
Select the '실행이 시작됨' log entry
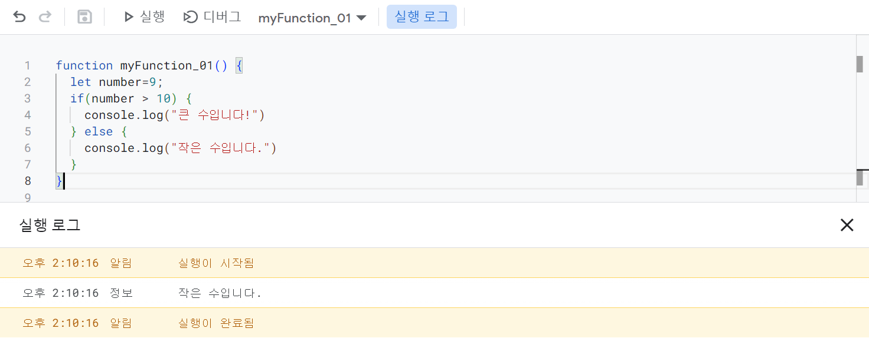434,263
